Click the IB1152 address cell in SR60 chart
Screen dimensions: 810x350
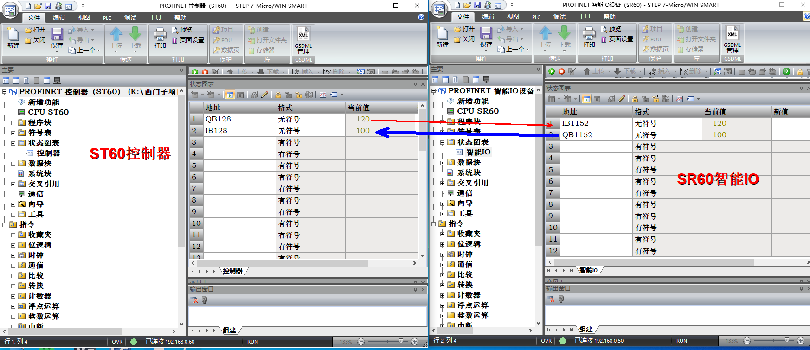pos(596,123)
